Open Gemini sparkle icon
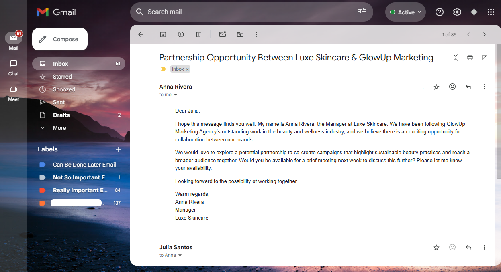Screen dimensions: 501x272 coord(474,12)
